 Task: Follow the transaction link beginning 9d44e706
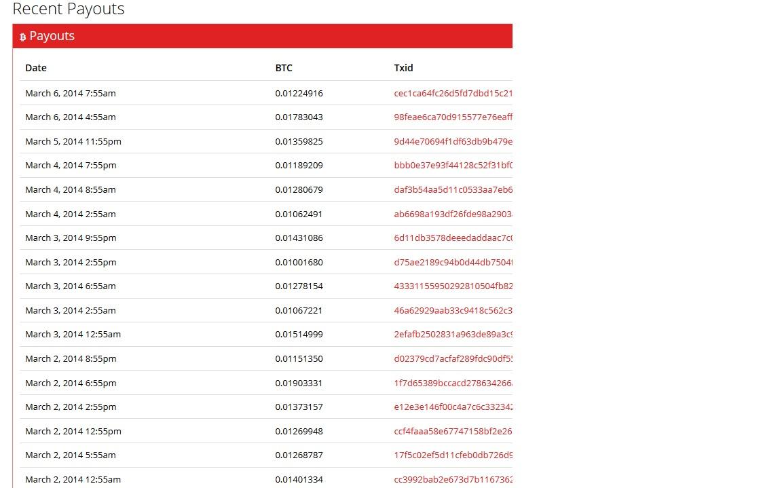point(453,141)
